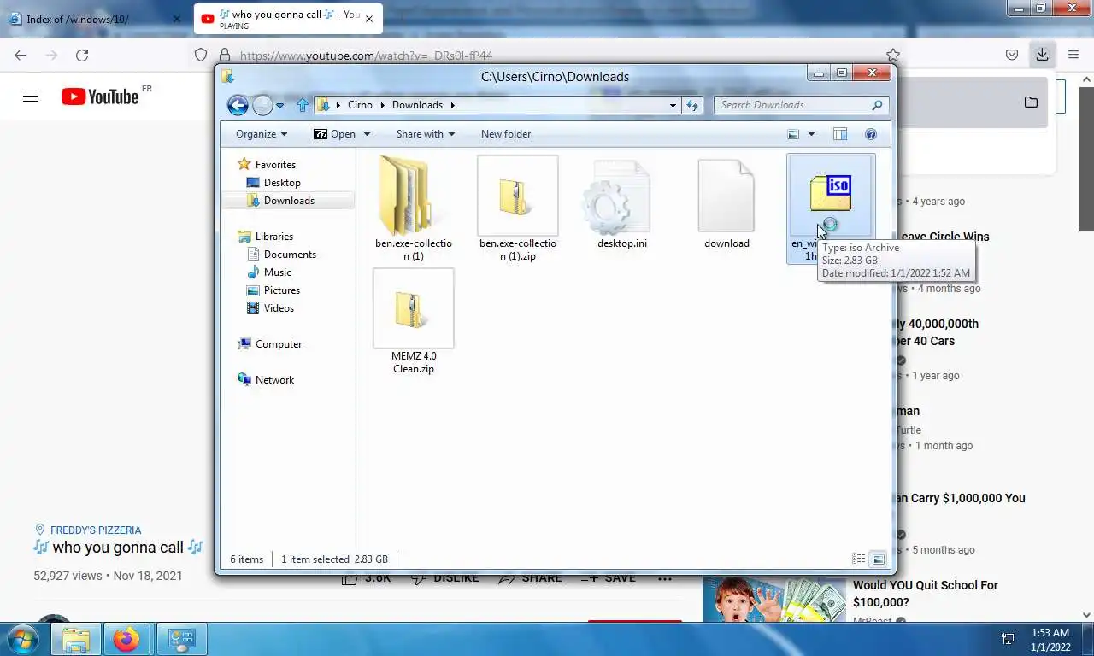Viewport: 1094px width, 656px height.
Task: Bookmark this page with the star icon
Action: pos(892,55)
